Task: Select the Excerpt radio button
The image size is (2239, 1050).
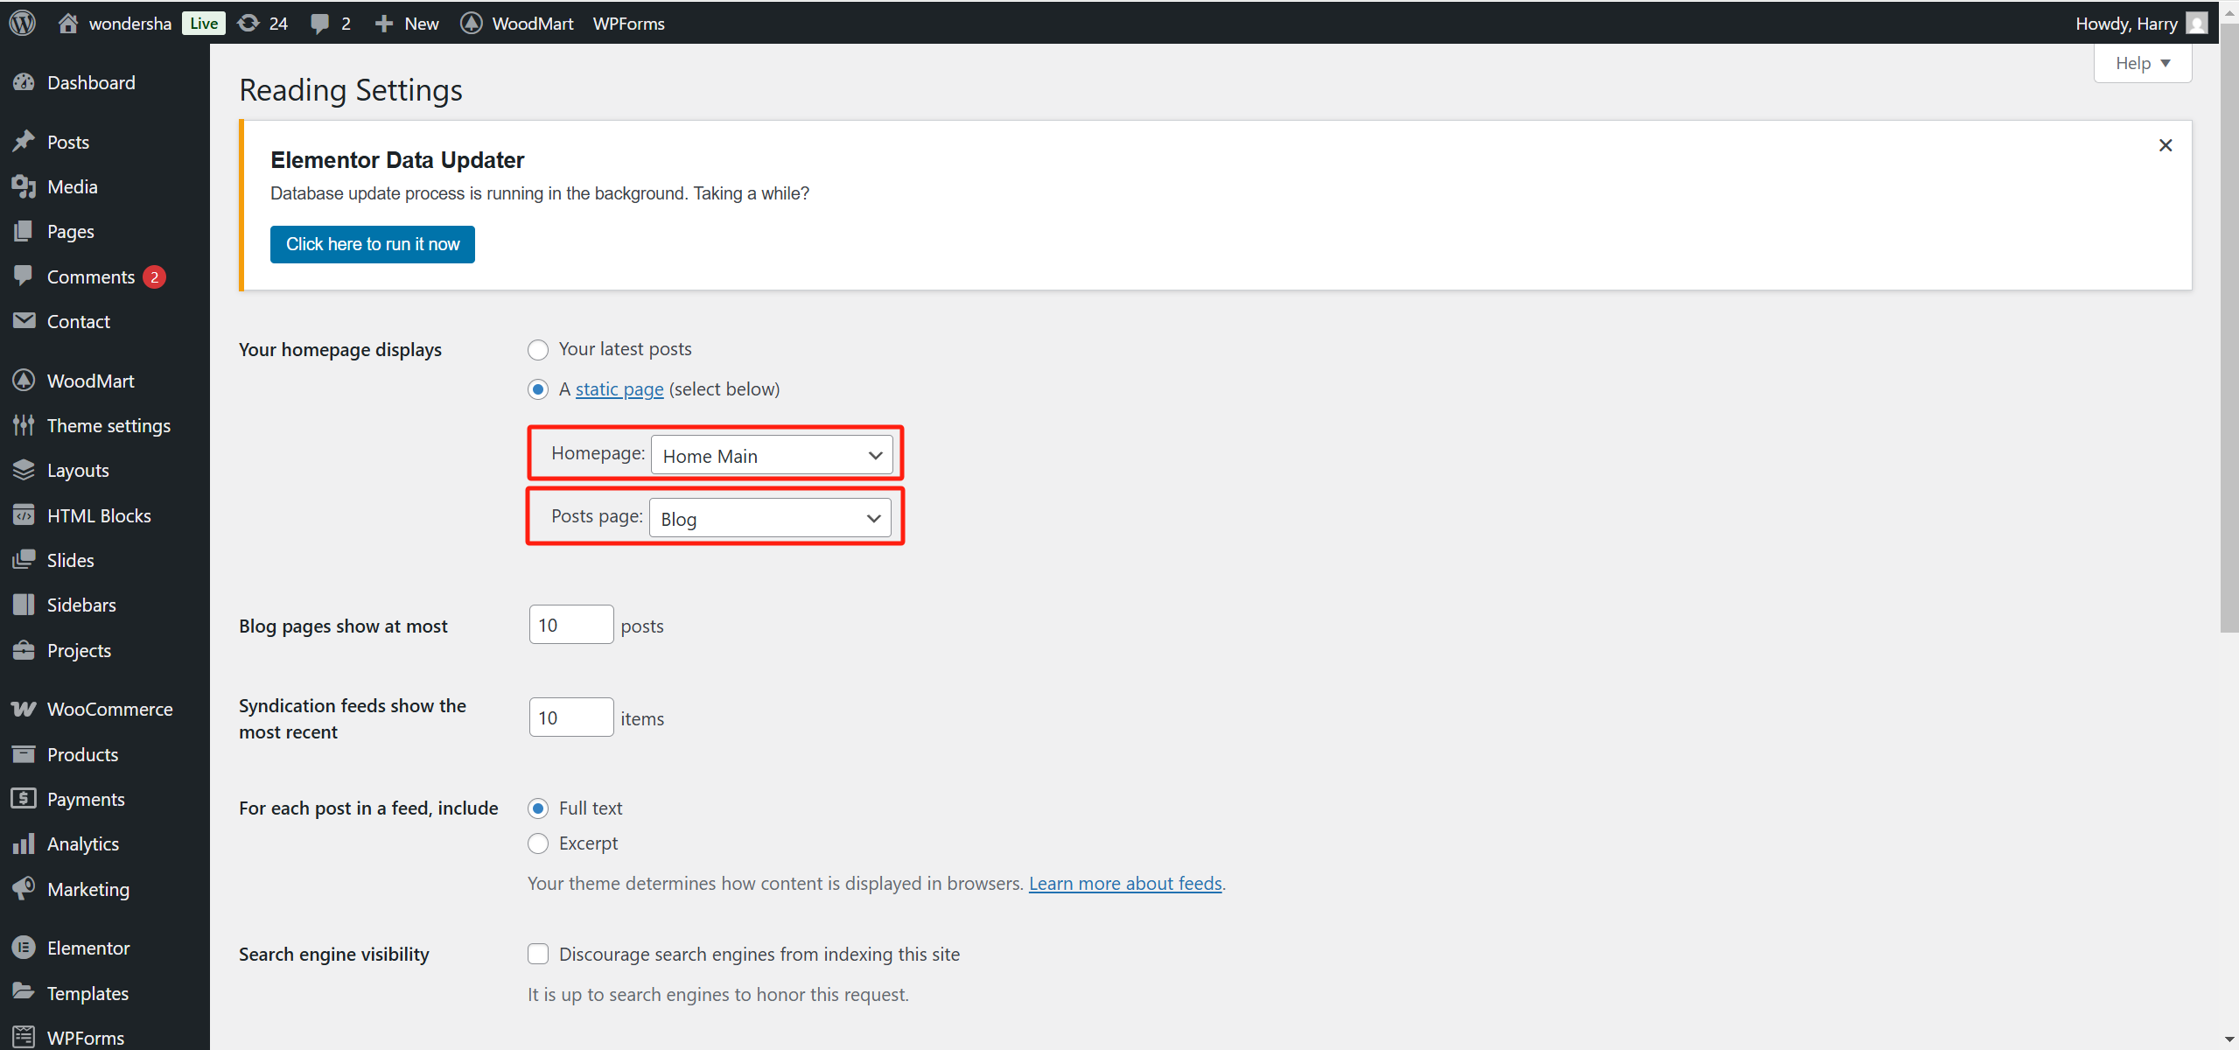Action: pos(538,843)
